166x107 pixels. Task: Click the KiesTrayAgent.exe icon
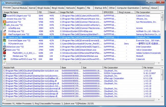(x=4, y=34)
